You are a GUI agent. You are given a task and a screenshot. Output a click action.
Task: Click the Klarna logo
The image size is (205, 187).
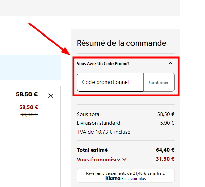point(113,178)
